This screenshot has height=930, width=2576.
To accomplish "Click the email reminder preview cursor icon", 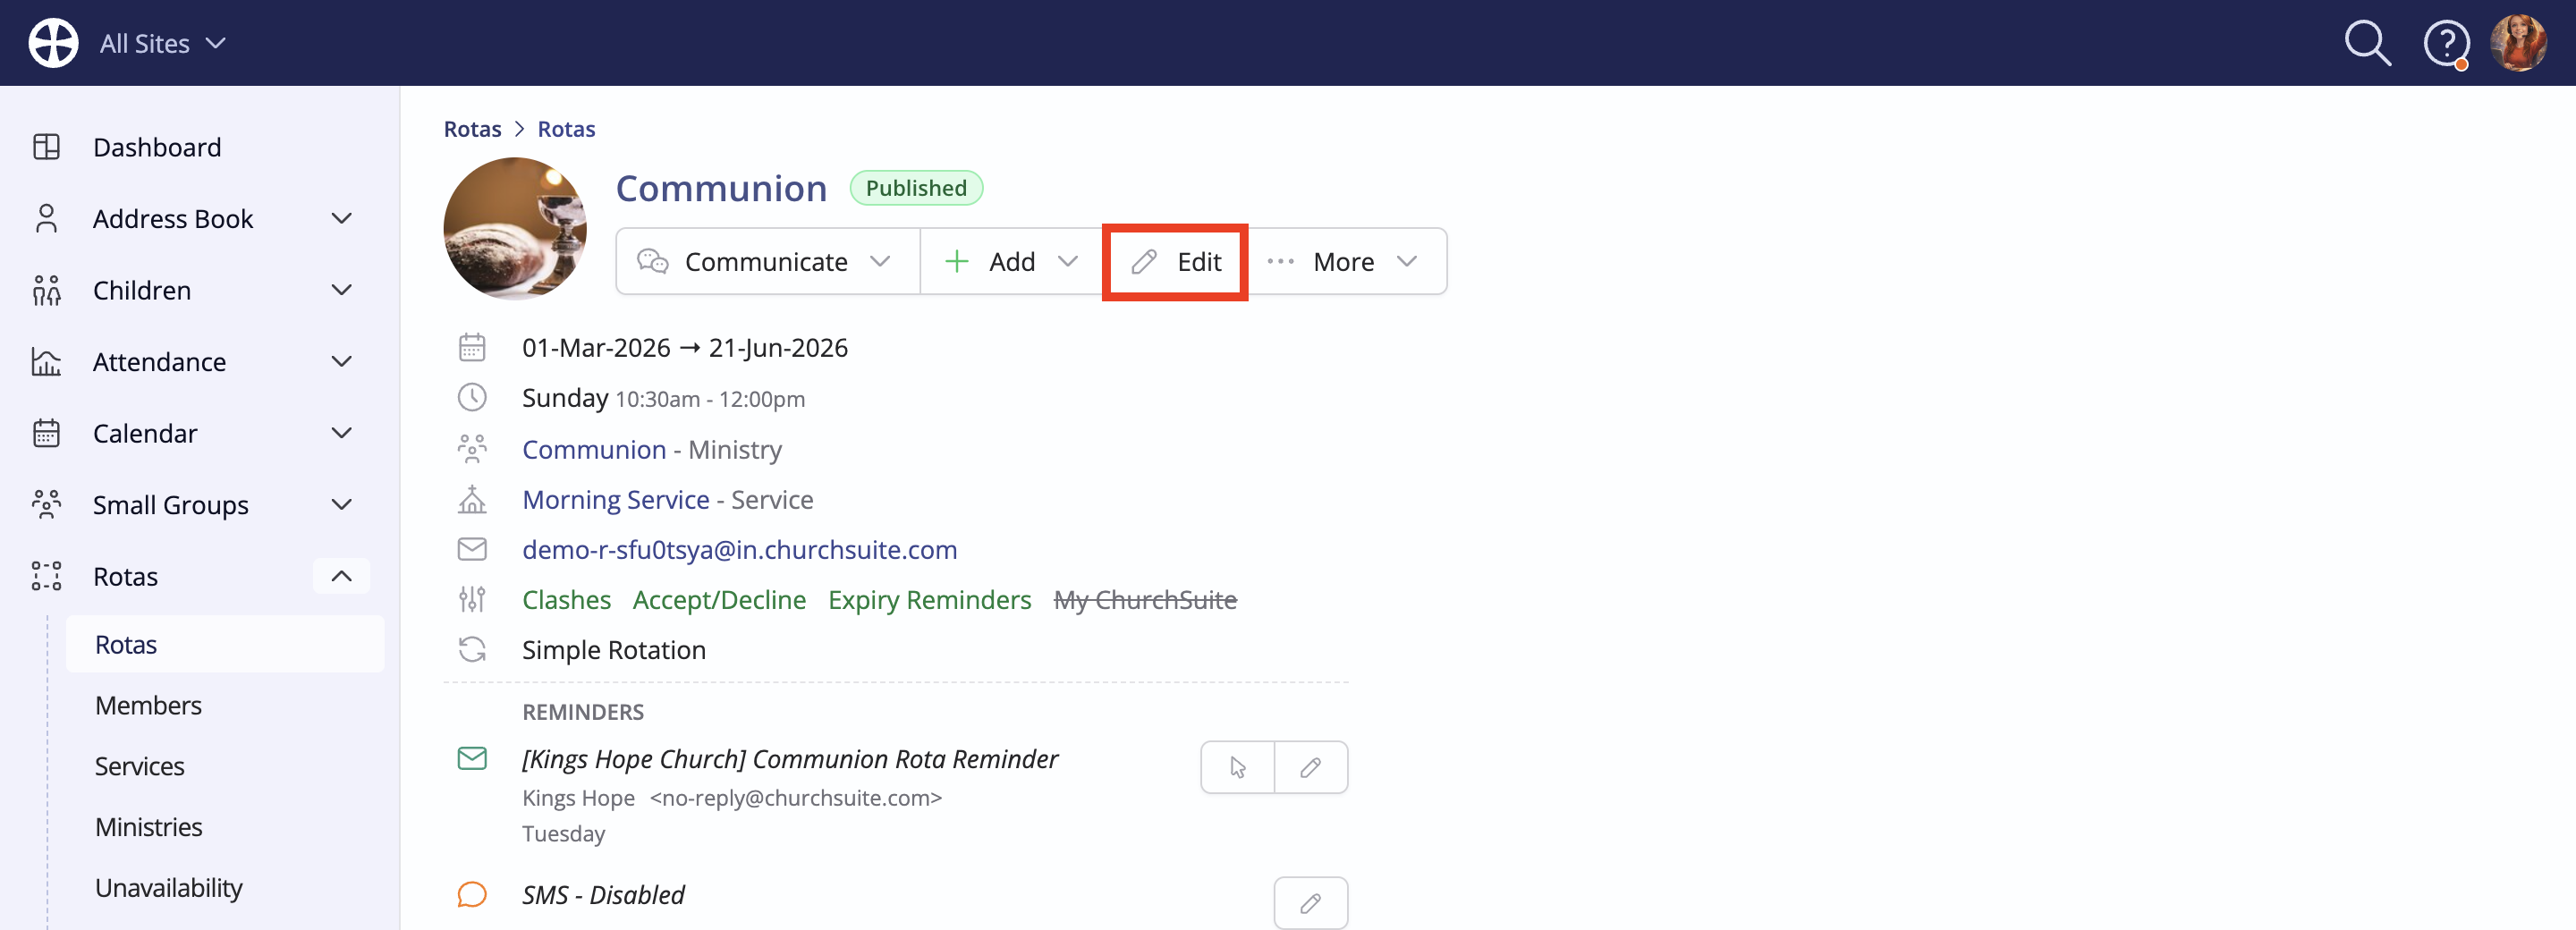I will coord(1237,767).
